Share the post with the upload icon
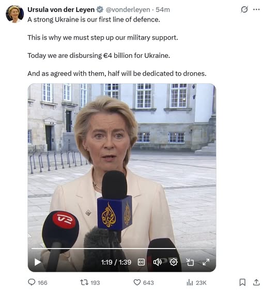 coord(256,282)
